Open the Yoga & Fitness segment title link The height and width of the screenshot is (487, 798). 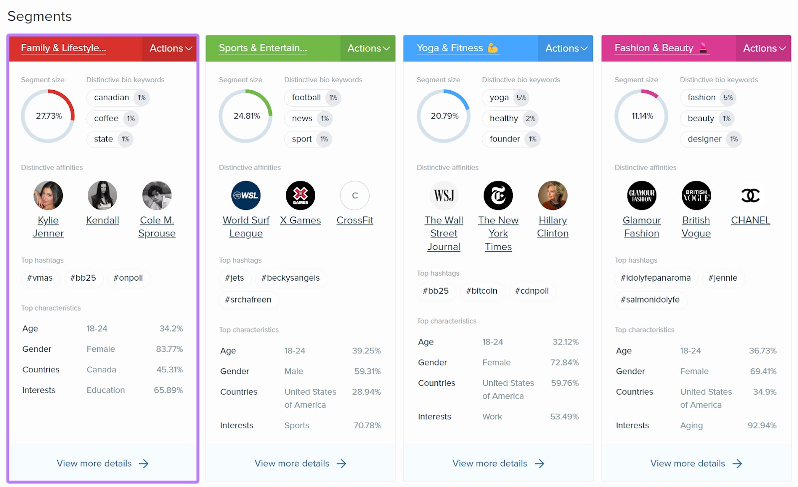tap(453, 48)
